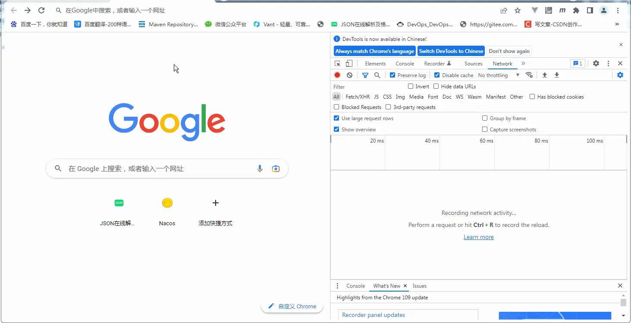This screenshot has height=323, width=631.
Task: Click the 自定义 Chrome button
Action: [x=292, y=306]
